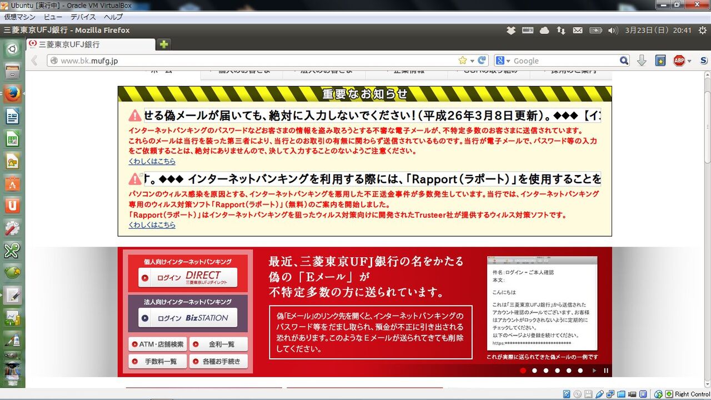Open the 金利一覧 button

[218, 344]
